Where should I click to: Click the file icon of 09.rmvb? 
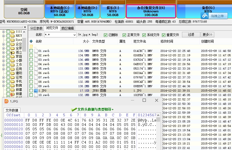(x=36, y=86)
